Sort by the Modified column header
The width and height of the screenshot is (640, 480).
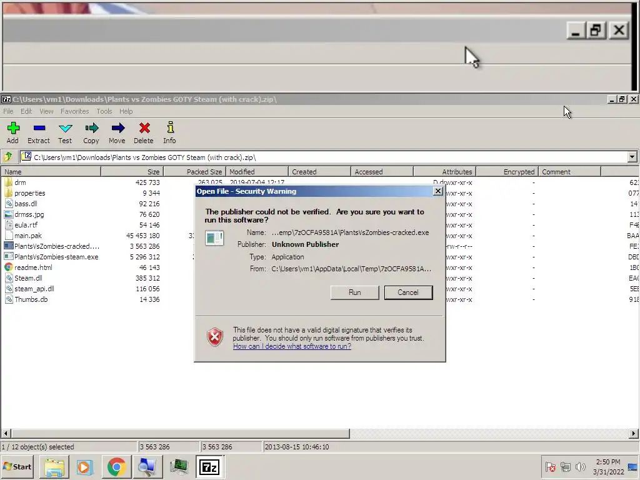pos(257,171)
